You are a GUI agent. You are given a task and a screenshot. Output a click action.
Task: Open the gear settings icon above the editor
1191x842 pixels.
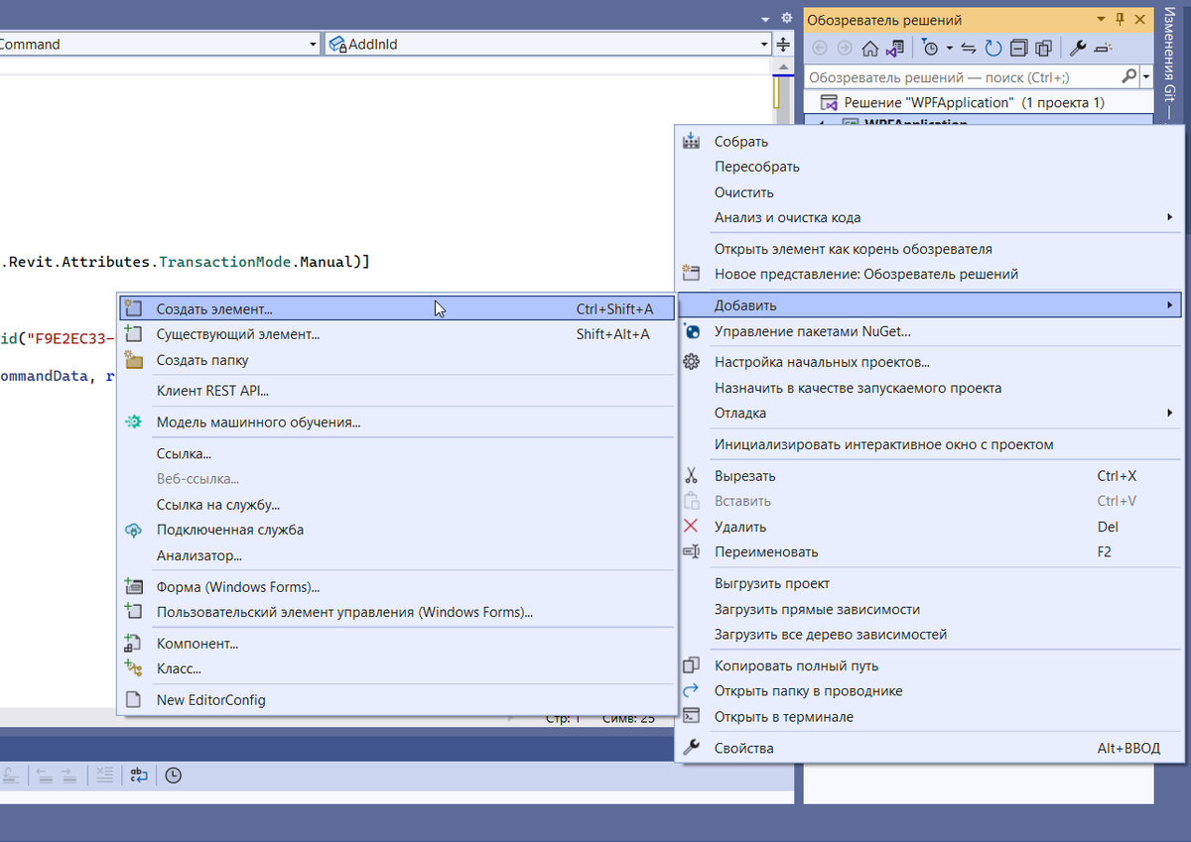coord(787,19)
